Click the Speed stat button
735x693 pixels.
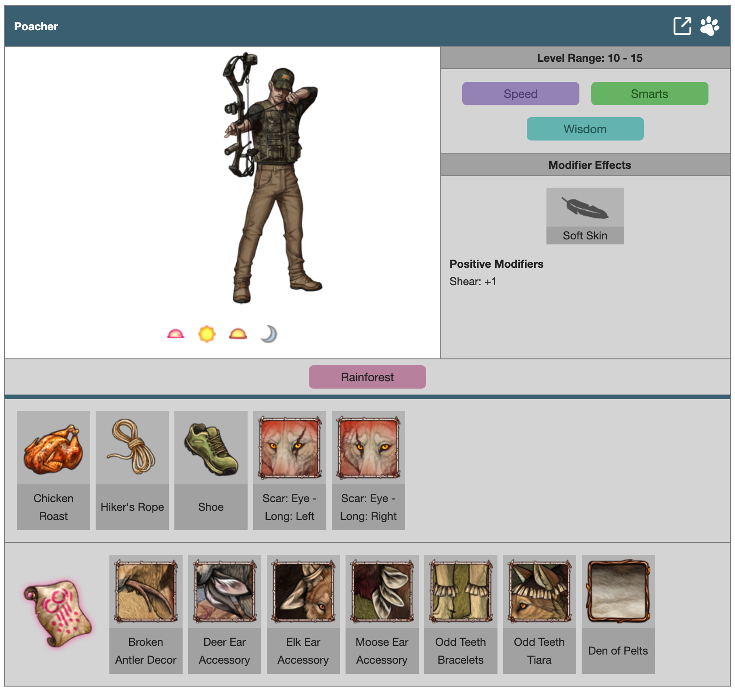click(520, 94)
